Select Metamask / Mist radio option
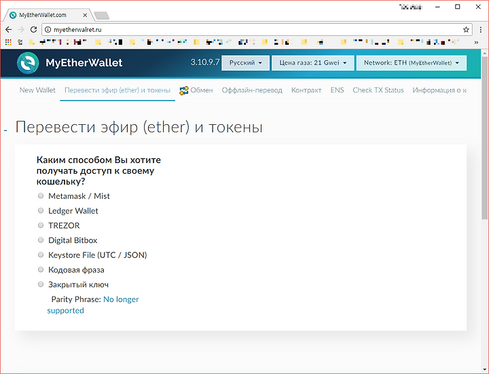This screenshot has width=489, height=374. click(41, 195)
